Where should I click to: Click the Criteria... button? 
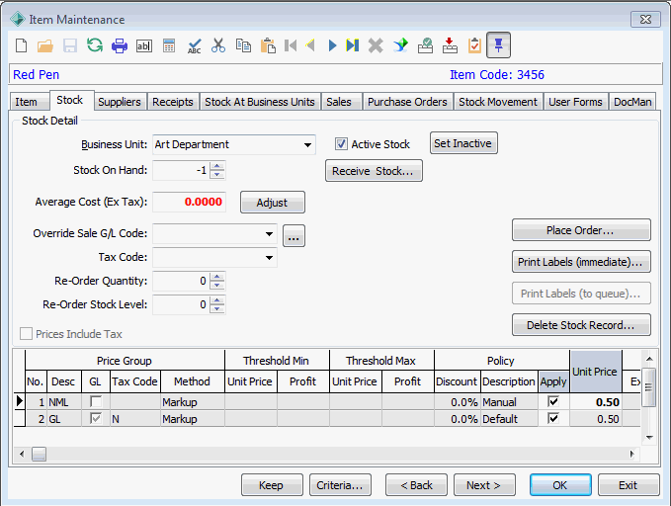340,485
